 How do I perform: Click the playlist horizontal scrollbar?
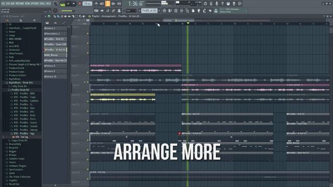point(178,20)
